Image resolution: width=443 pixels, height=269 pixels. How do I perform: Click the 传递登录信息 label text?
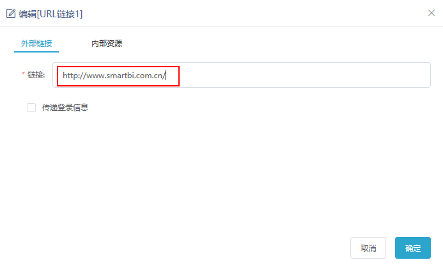[x=65, y=108]
